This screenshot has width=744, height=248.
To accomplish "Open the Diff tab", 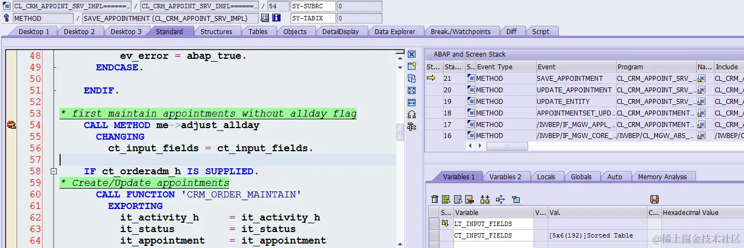I will [511, 31].
